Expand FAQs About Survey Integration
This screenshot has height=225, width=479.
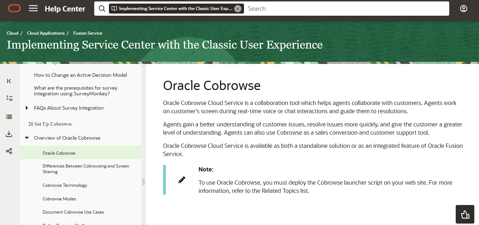[27, 108]
